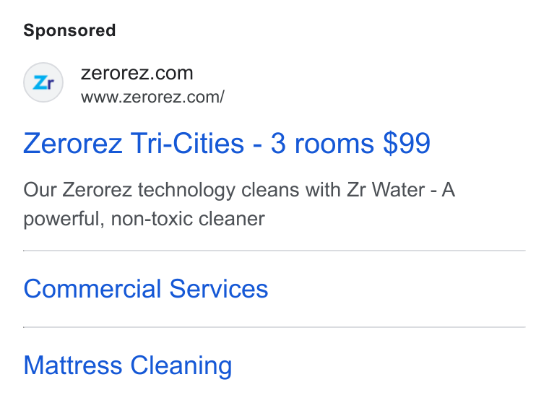Open the Zerorez Tri-Cities headline link
549x403 pixels.
coord(227,143)
